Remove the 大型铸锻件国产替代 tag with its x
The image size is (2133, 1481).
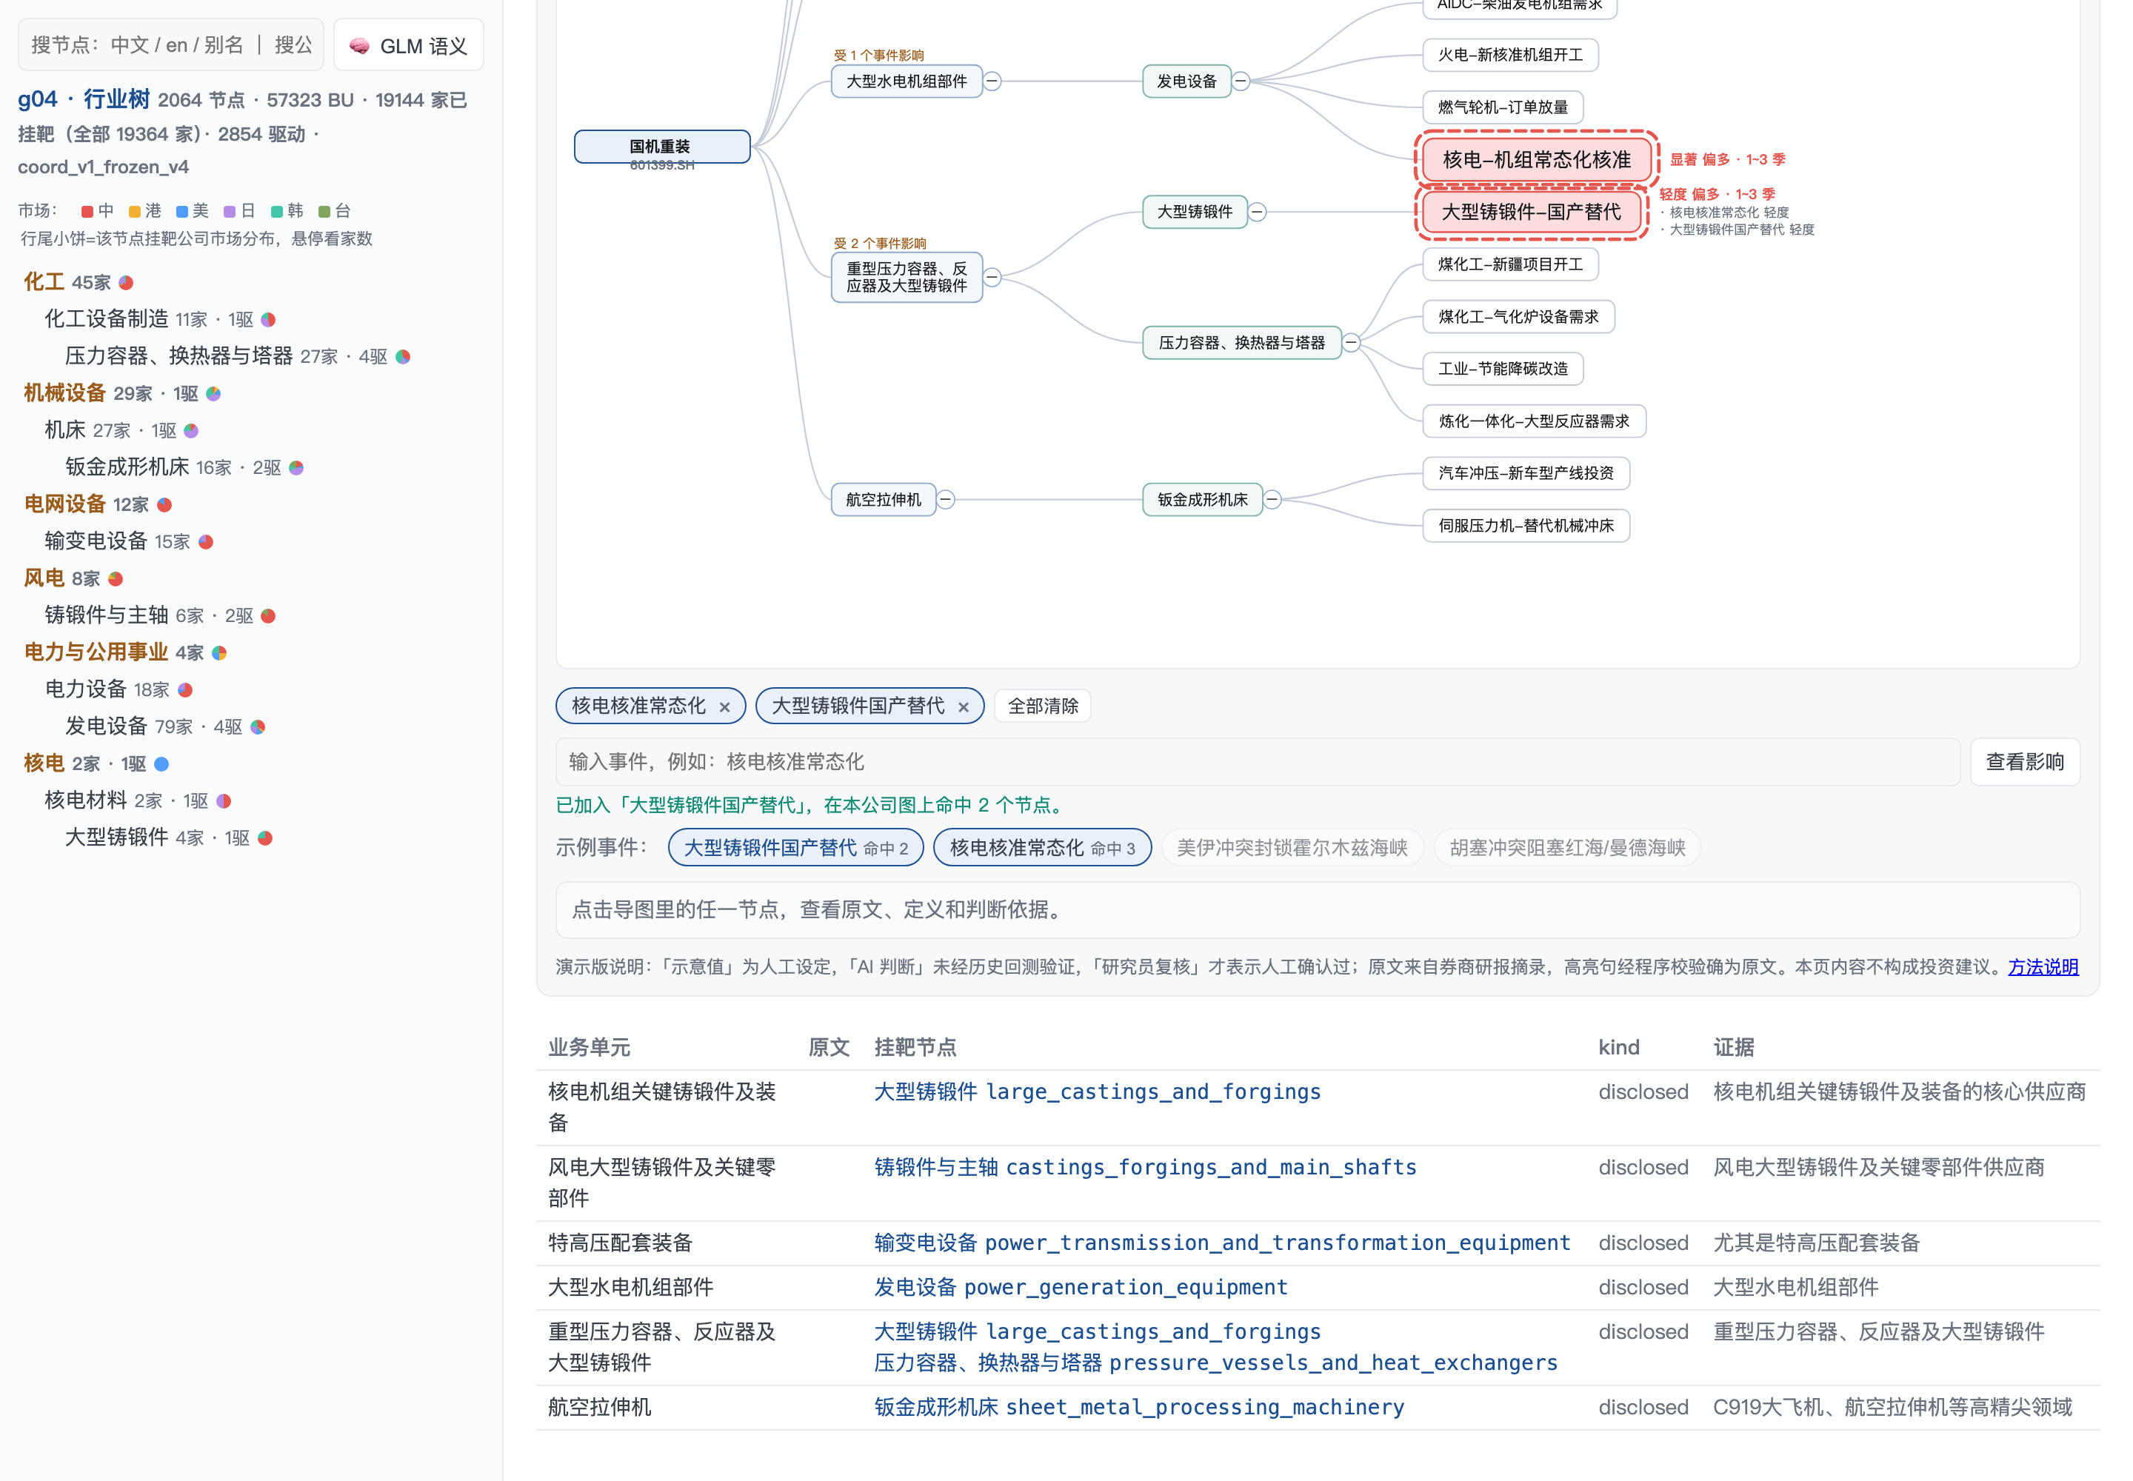(964, 707)
